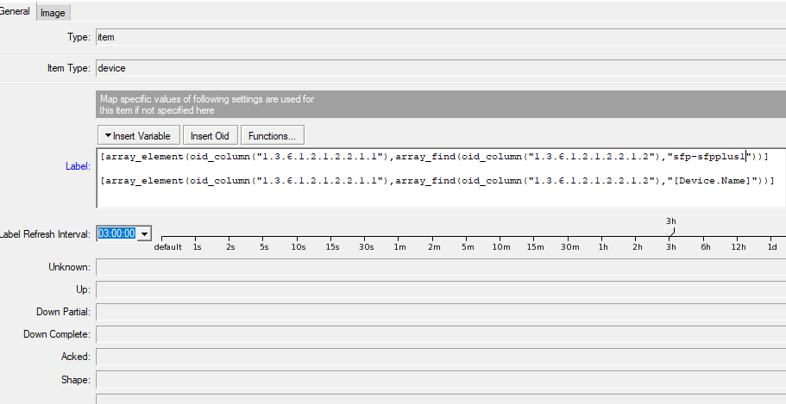Click the Down Complete field
The width and height of the screenshot is (786, 404).
pyautogui.click(x=441, y=334)
